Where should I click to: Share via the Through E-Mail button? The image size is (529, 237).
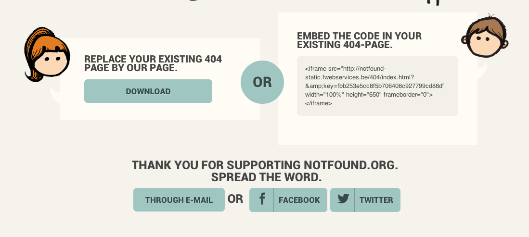point(179,200)
